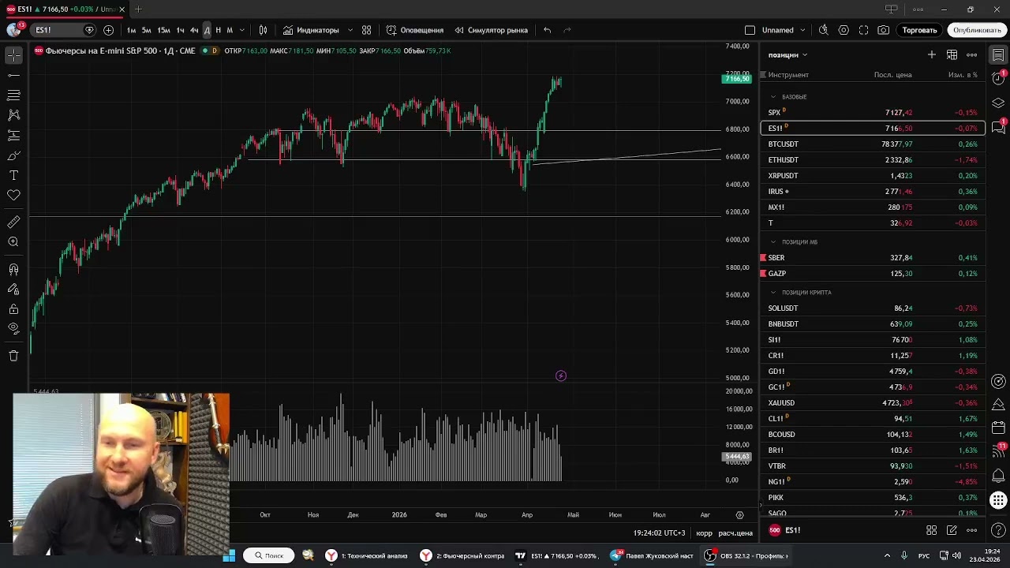The height and width of the screenshot is (568, 1010).
Task: Select the 1ч timeframe
Action: click(180, 30)
